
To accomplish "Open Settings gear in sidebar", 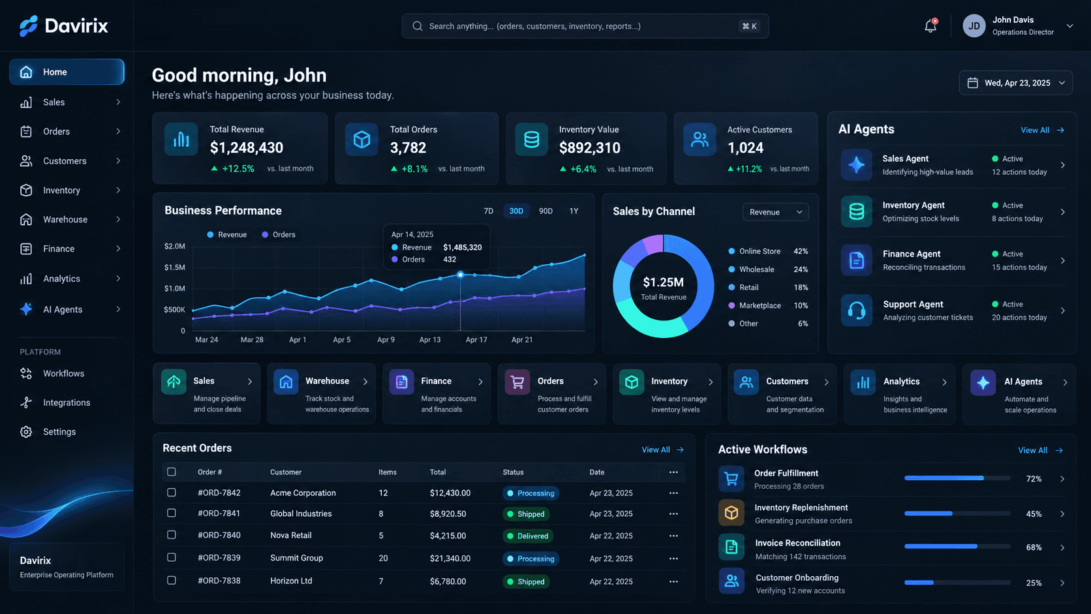I will coord(26,432).
